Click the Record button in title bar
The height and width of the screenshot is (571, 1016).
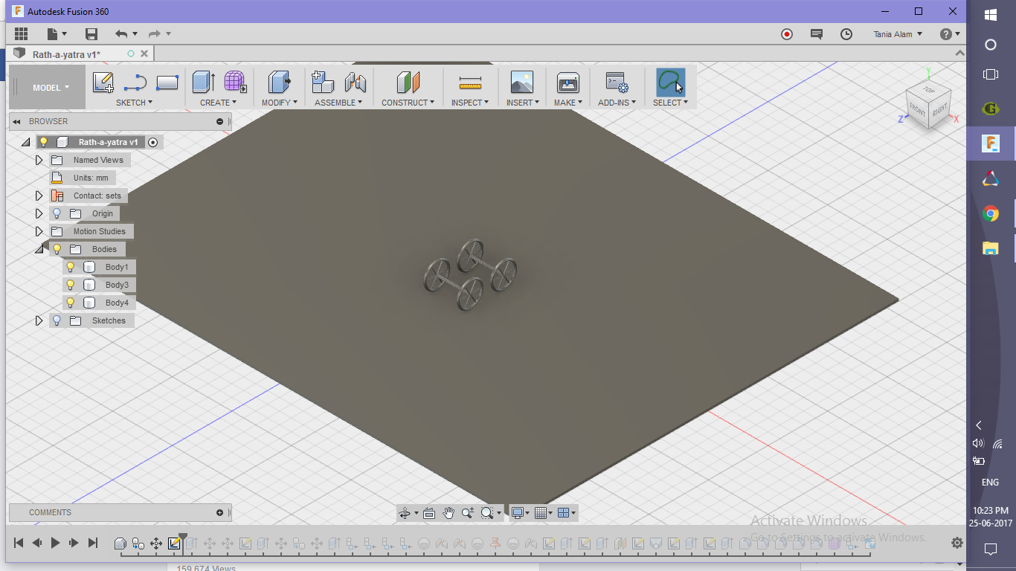[787, 34]
